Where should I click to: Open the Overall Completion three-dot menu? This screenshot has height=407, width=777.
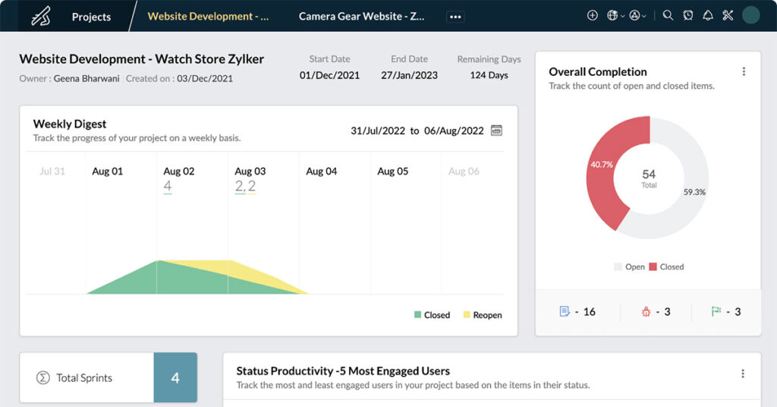coord(743,72)
